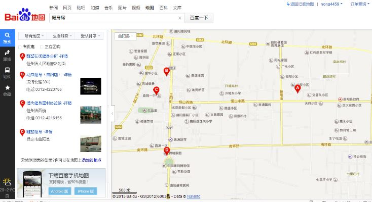Click the phone image in mobile map banner

(32, 184)
